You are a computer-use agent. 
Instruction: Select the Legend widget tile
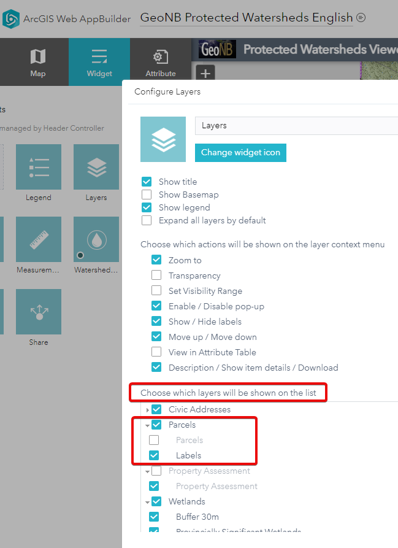(x=39, y=167)
